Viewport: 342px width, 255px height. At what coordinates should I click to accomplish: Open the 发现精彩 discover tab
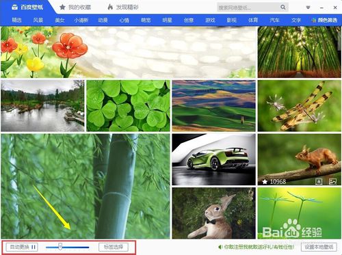123,8
